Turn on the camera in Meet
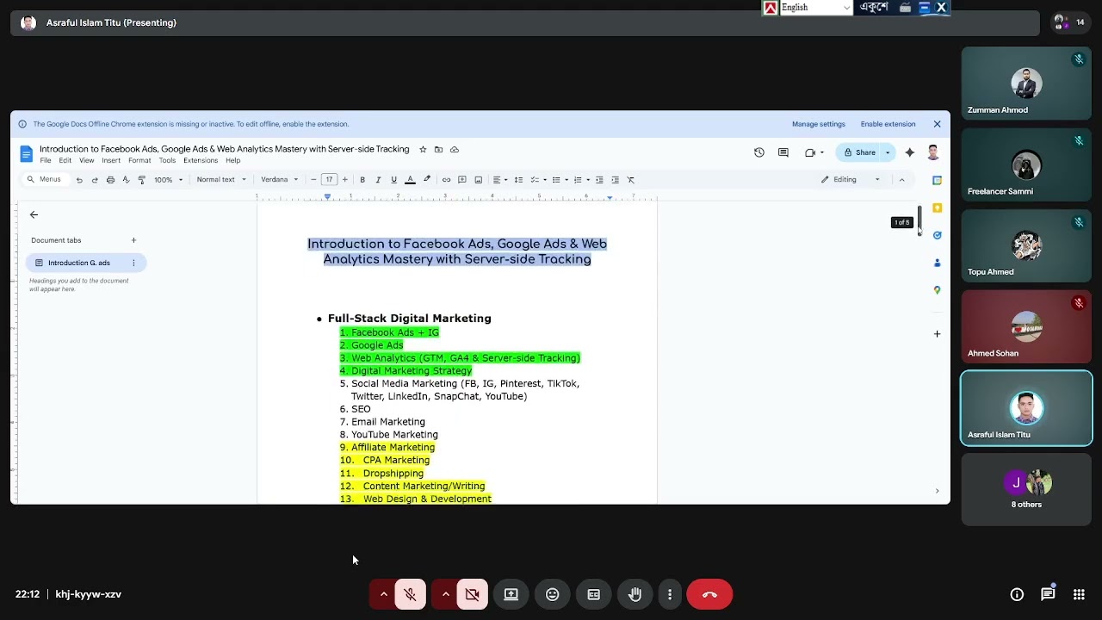Screen dimensions: 1102x620 point(473,594)
